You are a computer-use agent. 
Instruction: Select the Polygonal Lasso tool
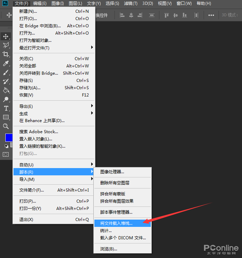(6, 45)
